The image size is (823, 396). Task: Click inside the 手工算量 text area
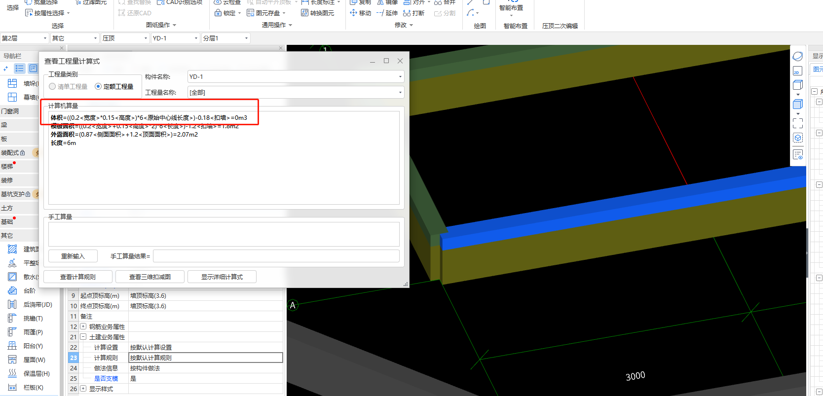[224, 234]
